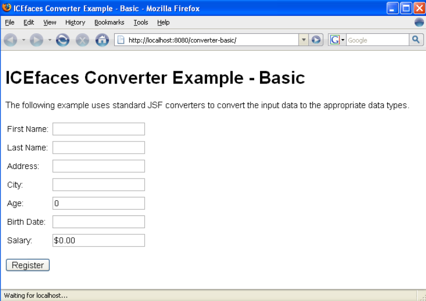
Task: Click the First Name text field
Action: point(98,129)
